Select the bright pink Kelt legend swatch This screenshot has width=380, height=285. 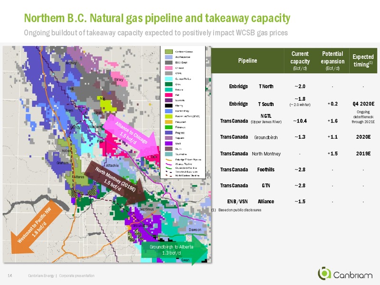pos(169,95)
